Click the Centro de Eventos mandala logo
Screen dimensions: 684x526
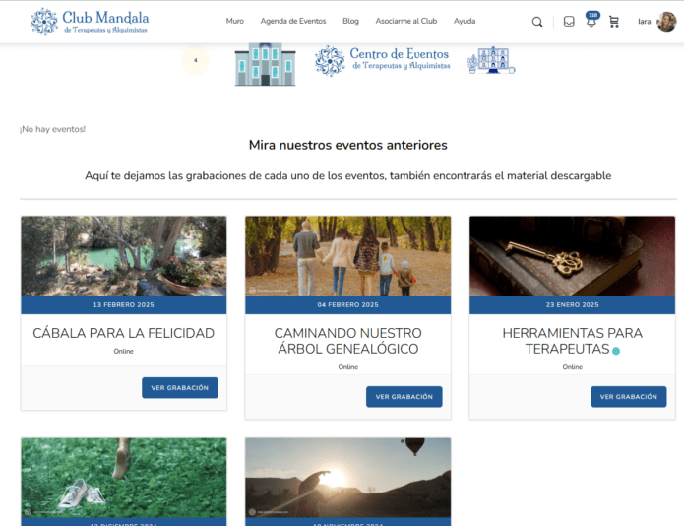click(330, 61)
